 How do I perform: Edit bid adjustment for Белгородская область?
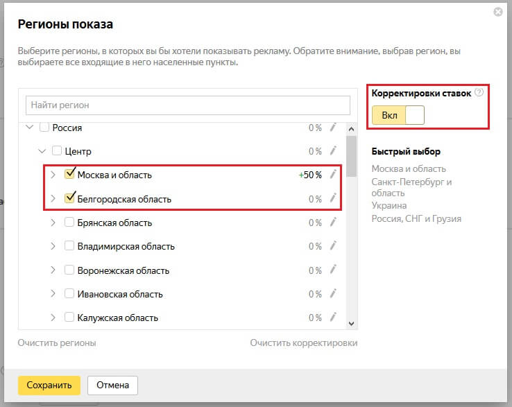point(333,199)
